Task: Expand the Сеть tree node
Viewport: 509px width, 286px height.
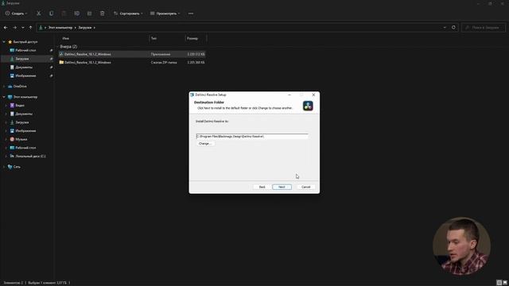Action: 4,167
